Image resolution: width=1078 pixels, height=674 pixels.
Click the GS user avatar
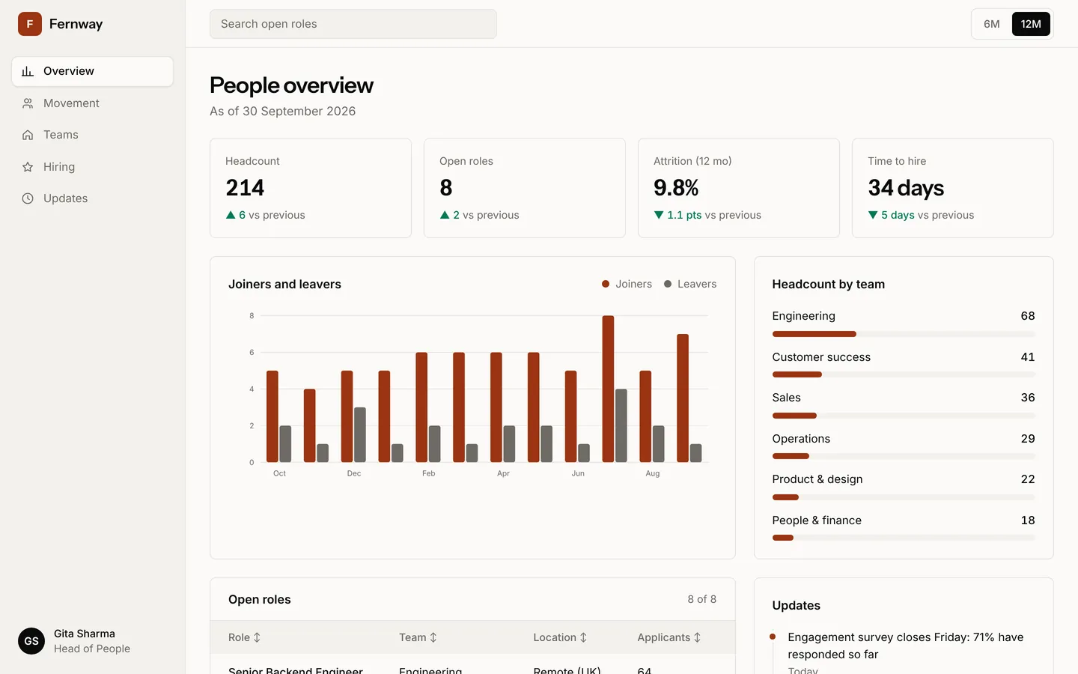tap(31, 641)
